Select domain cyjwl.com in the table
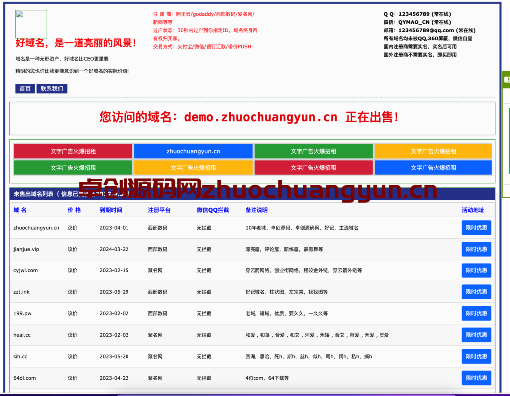Image resolution: width=510 pixels, height=396 pixels. click(26, 270)
